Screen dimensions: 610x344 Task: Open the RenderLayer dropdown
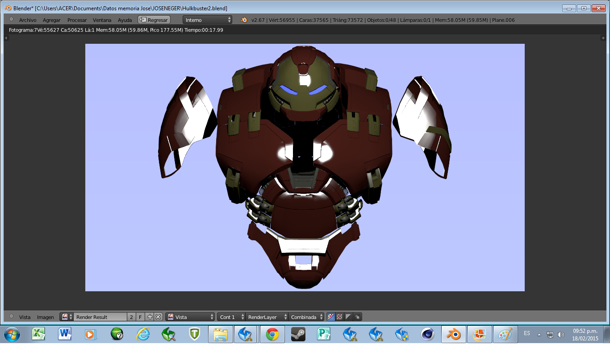267,317
